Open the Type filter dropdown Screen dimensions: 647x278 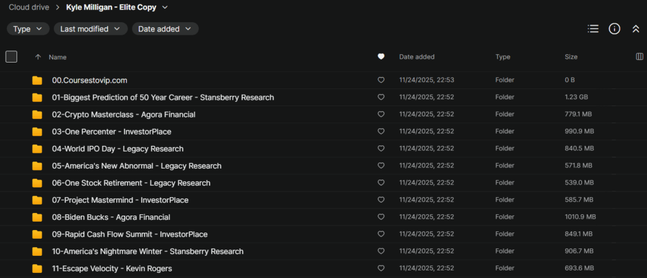[x=28, y=29]
